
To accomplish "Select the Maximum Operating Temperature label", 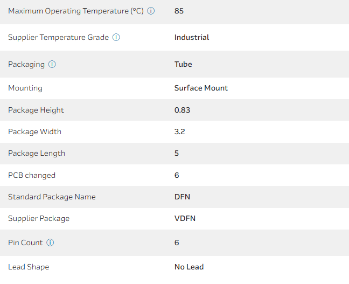I will tap(76, 11).
